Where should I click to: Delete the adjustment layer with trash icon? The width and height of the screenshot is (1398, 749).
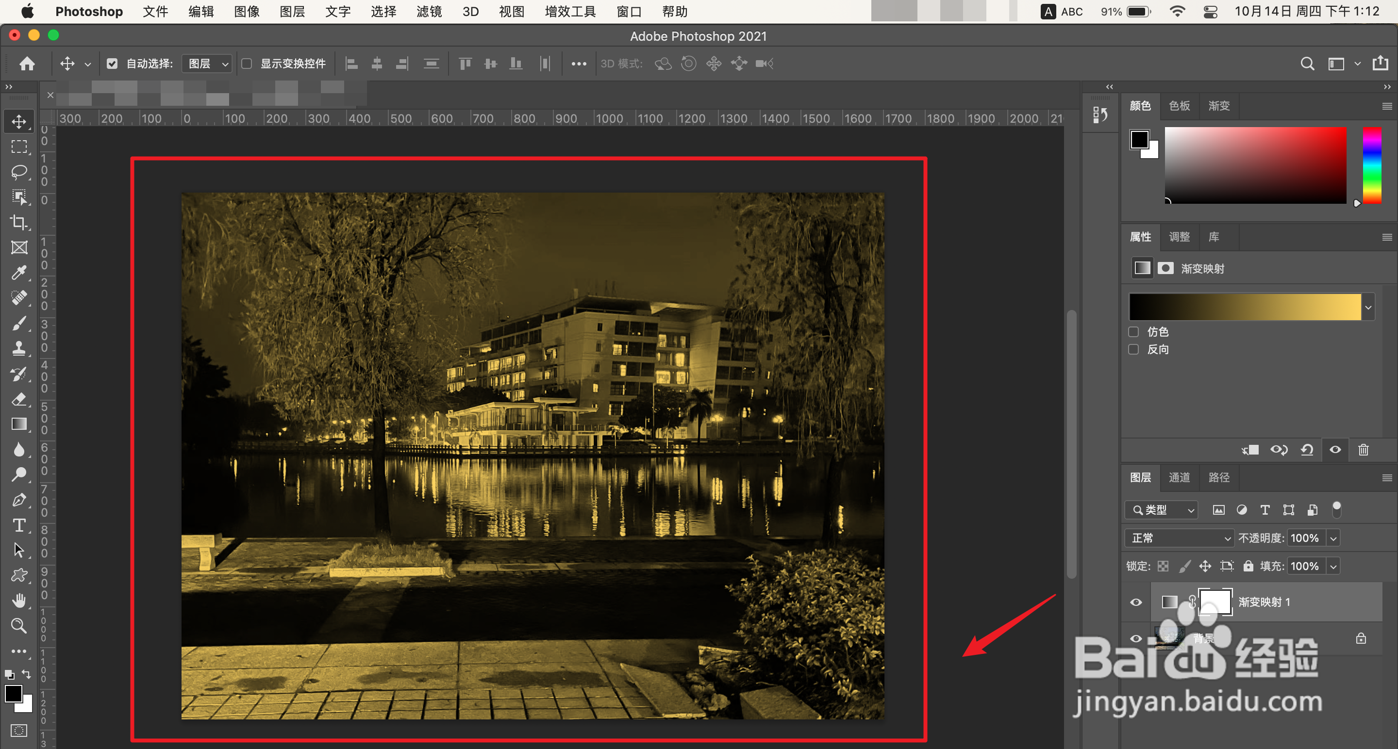coord(1363,450)
